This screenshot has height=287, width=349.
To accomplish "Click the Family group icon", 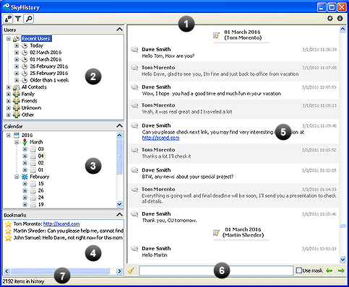I will 17,94.
